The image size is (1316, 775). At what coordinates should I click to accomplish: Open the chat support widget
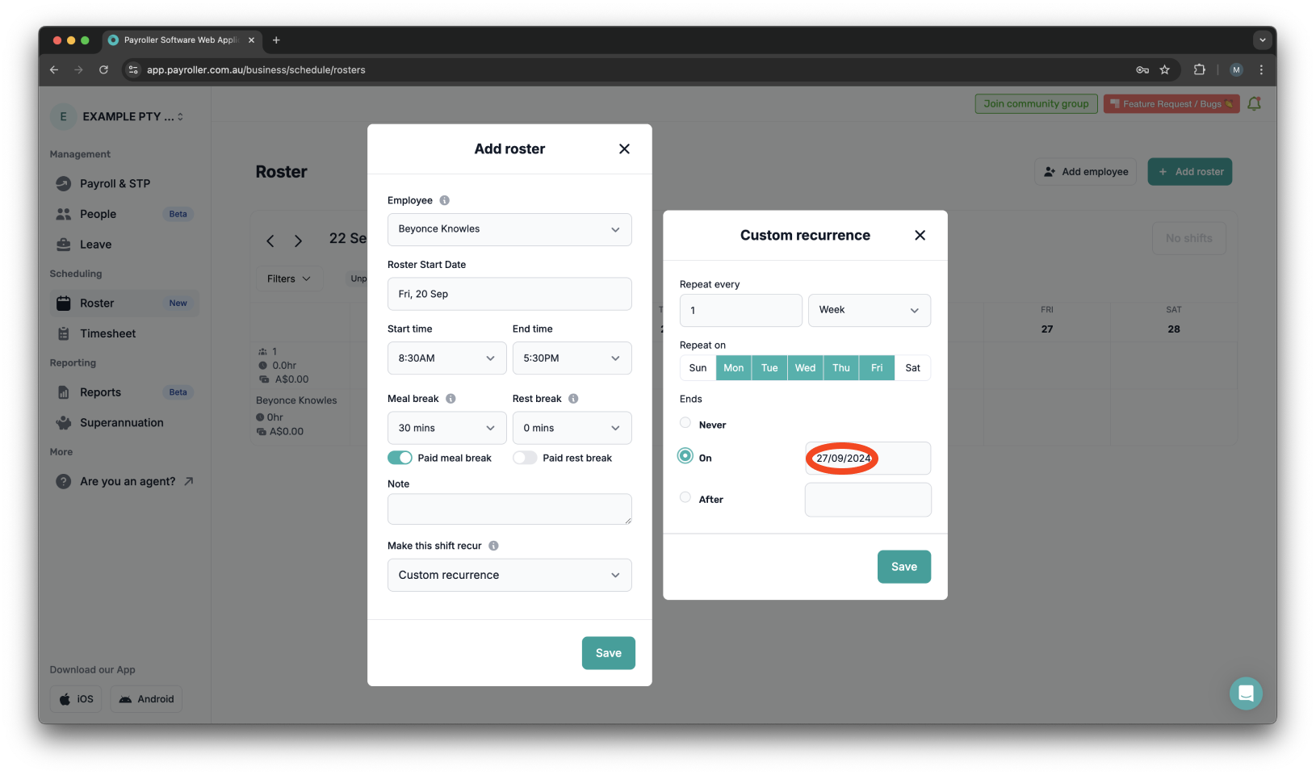tap(1246, 693)
